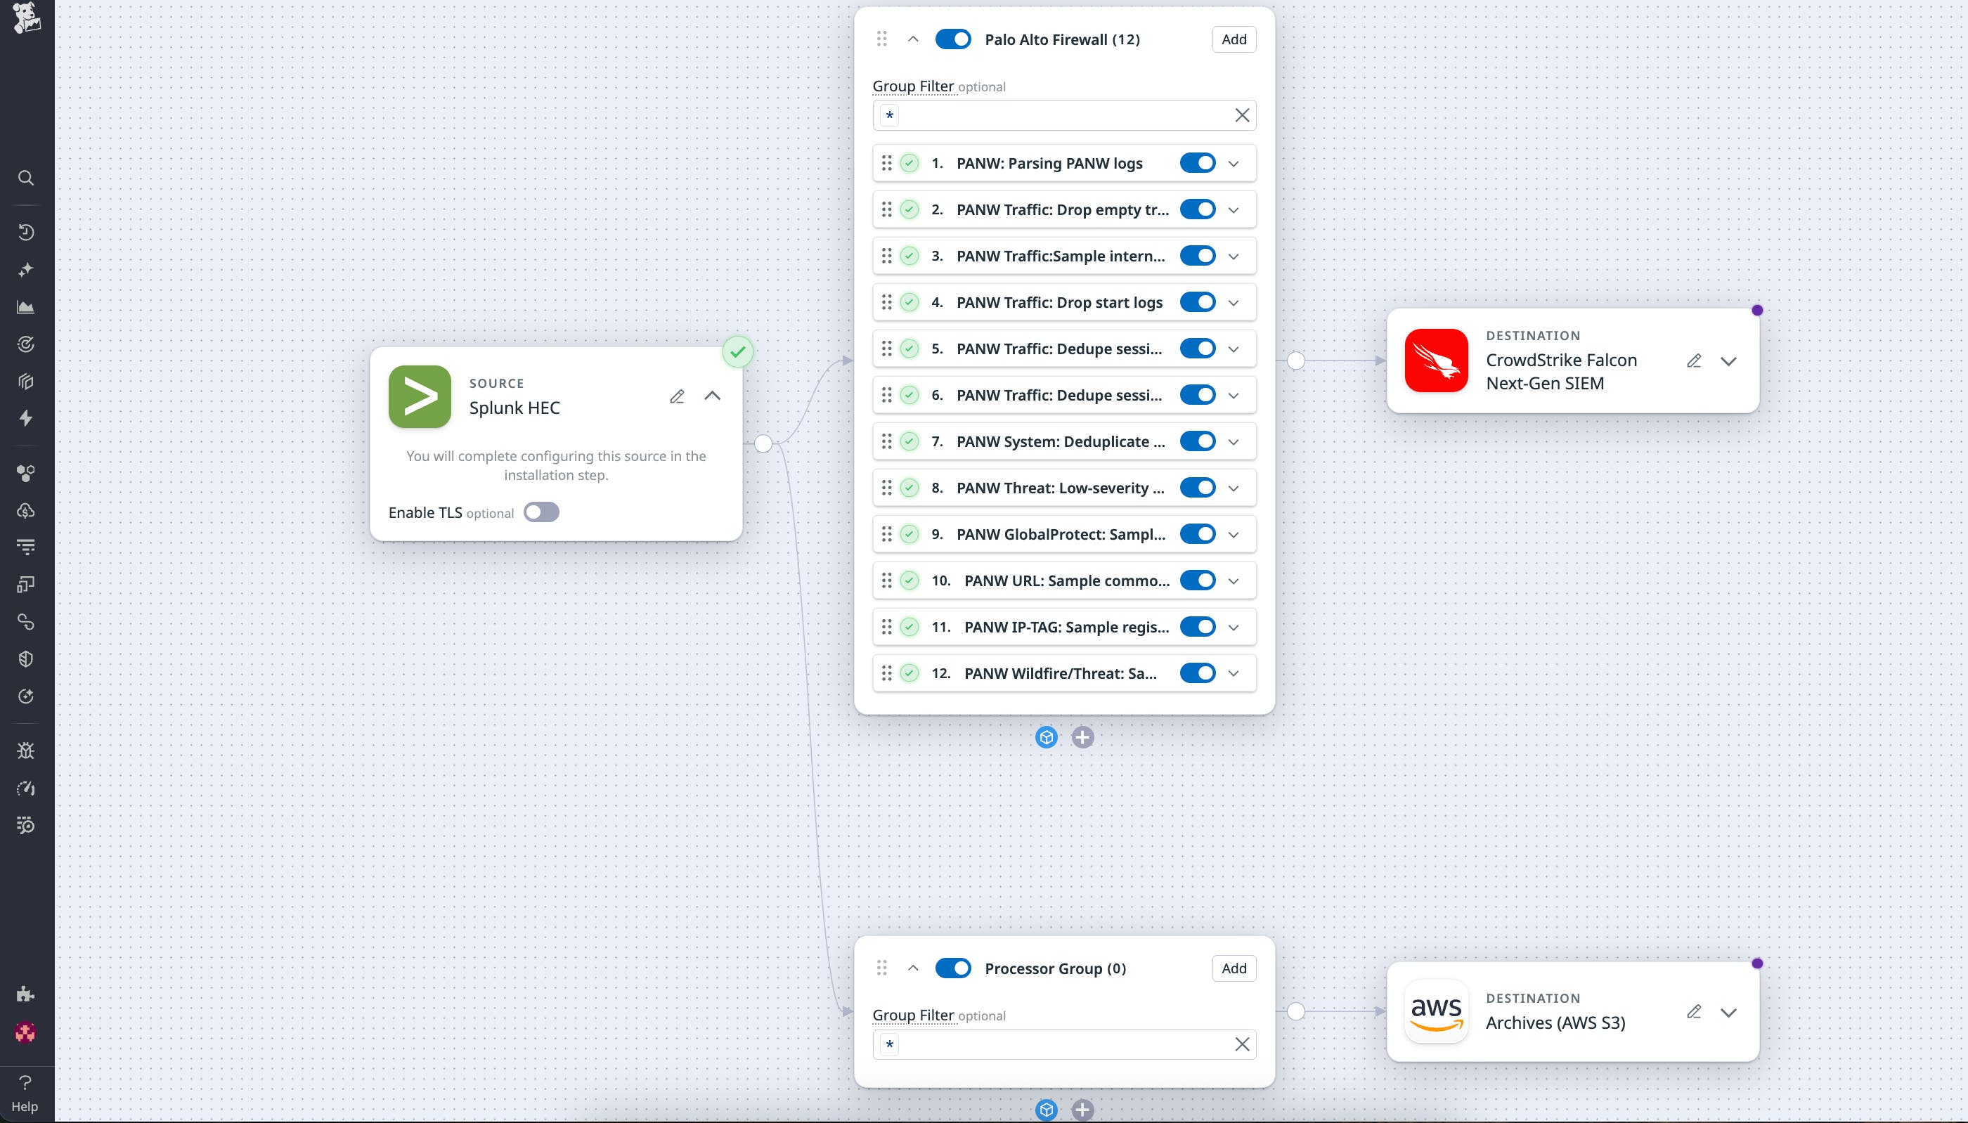
Task: Click the lightning bolt sidebar icon
Action: [26, 417]
